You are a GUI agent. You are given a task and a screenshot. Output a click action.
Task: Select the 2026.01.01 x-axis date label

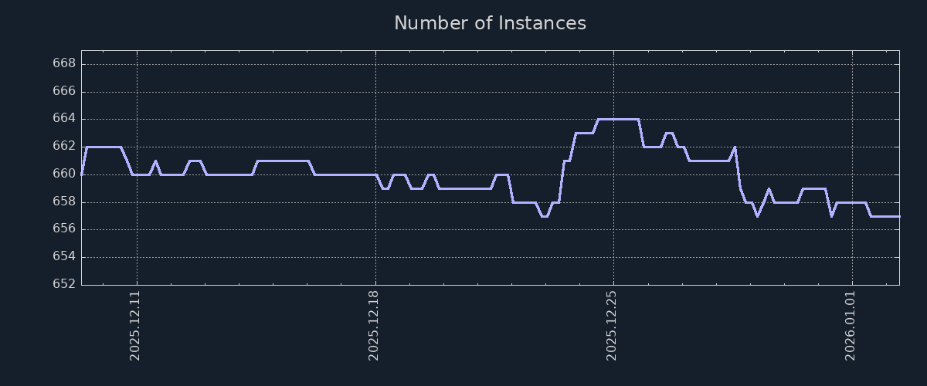(x=851, y=325)
